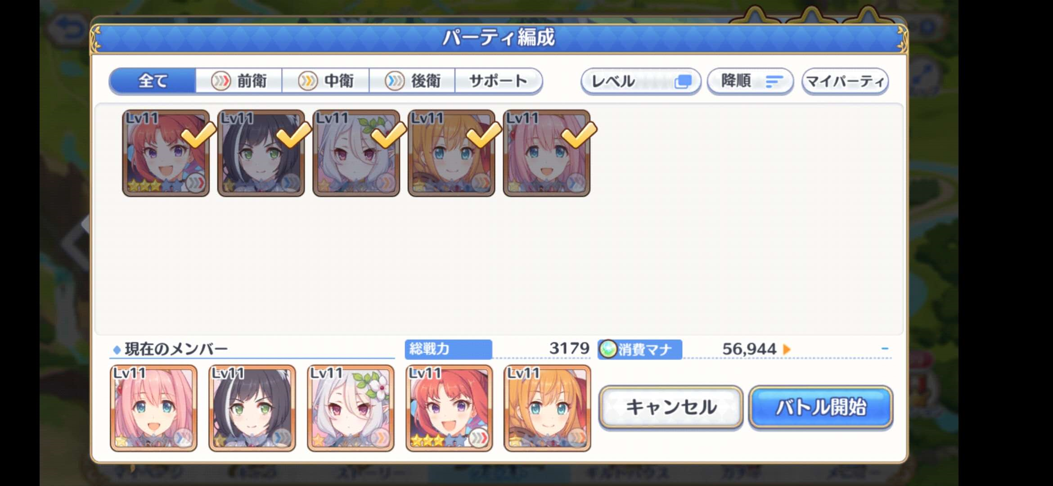This screenshot has width=1053, height=486.
Task: Remove red-haired girl from current members
Action: 449,408
